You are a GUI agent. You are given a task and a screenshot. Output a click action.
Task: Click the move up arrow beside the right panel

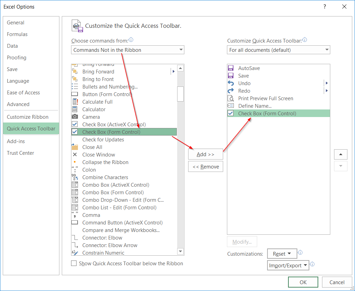click(x=341, y=154)
